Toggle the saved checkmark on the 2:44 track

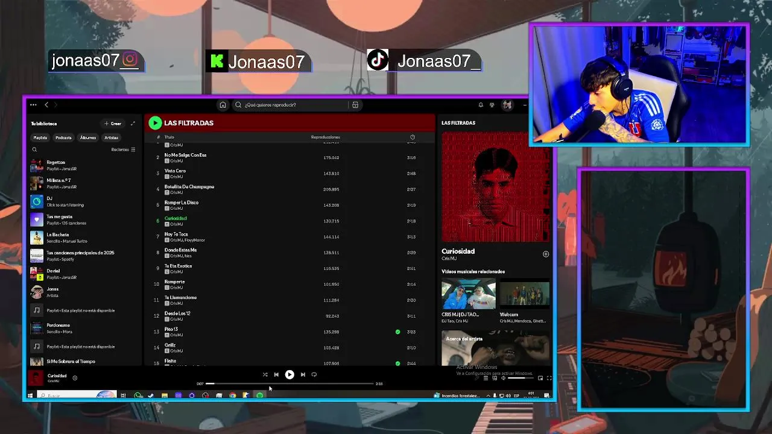tap(397, 363)
